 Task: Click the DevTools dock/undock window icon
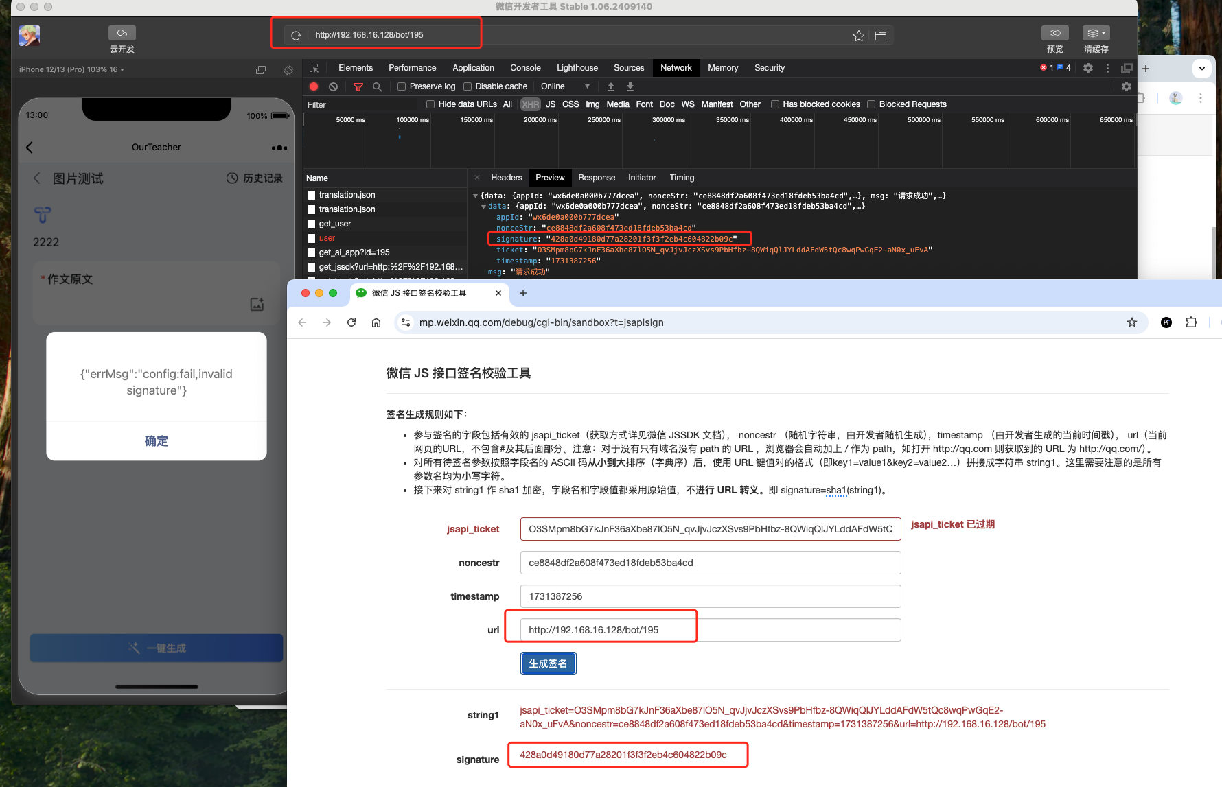click(1127, 68)
